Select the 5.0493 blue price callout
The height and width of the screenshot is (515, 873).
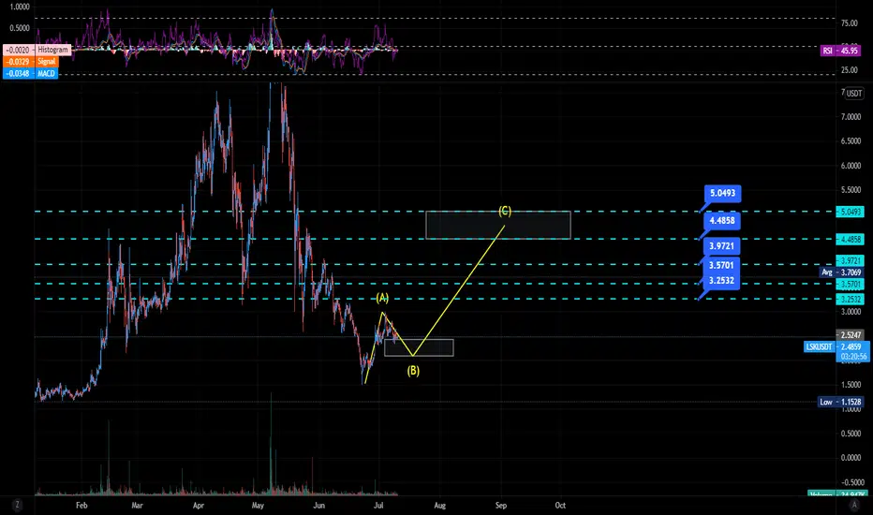coord(722,193)
